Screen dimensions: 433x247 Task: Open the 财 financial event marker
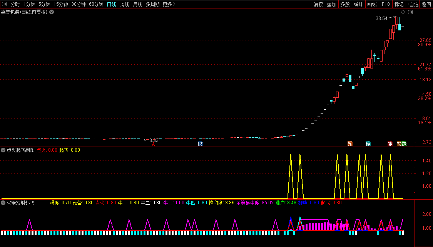click(x=200, y=144)
